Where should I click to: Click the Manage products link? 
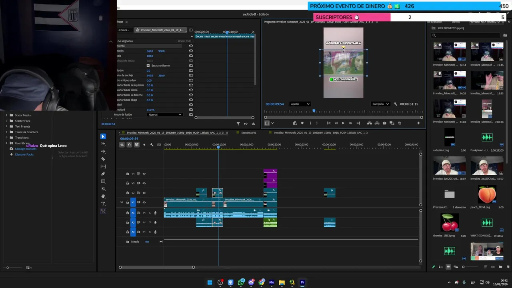pos(26,149)
